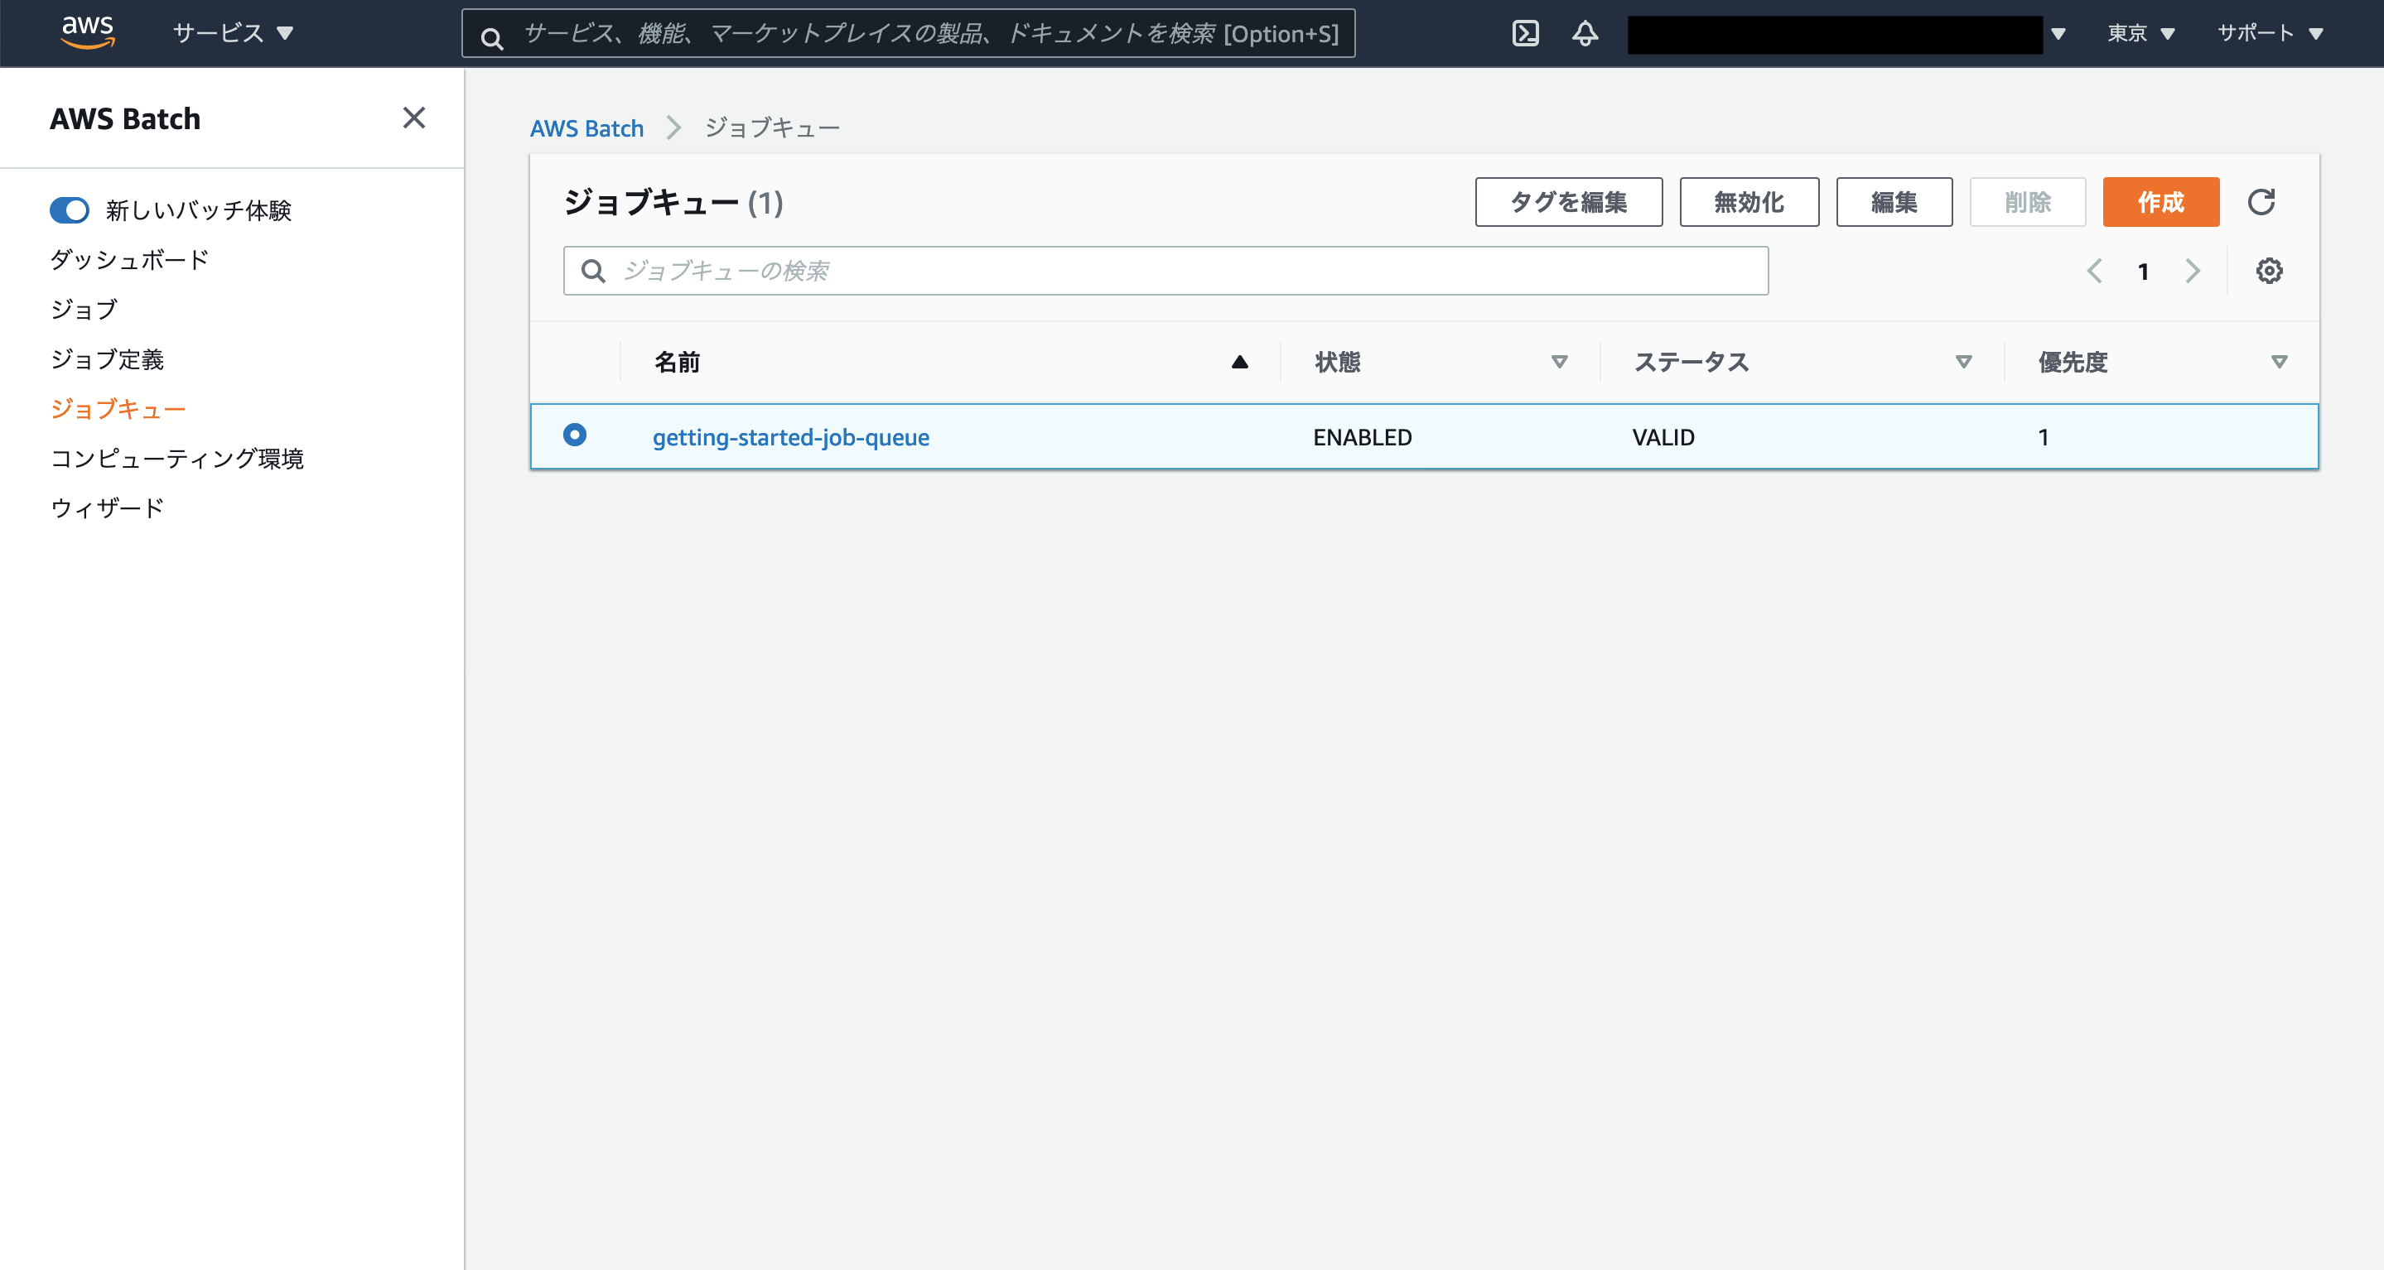Open the サポート dropdown menu
Viewport: 2384px width, 1270px height.
(2269, 33)
